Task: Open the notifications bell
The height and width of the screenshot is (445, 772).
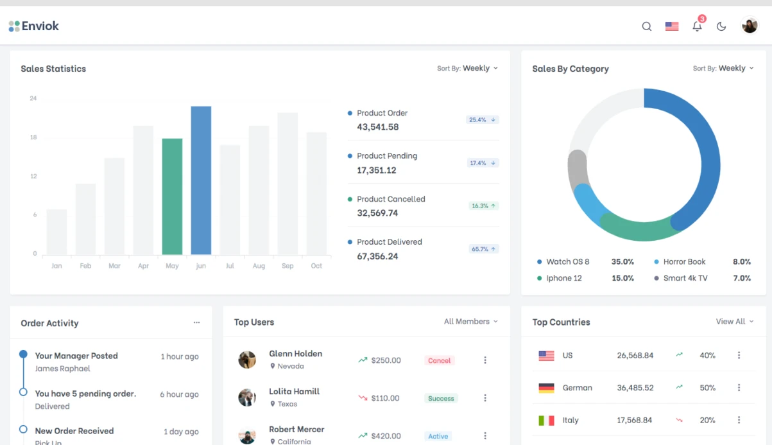Action: point(697,26)
